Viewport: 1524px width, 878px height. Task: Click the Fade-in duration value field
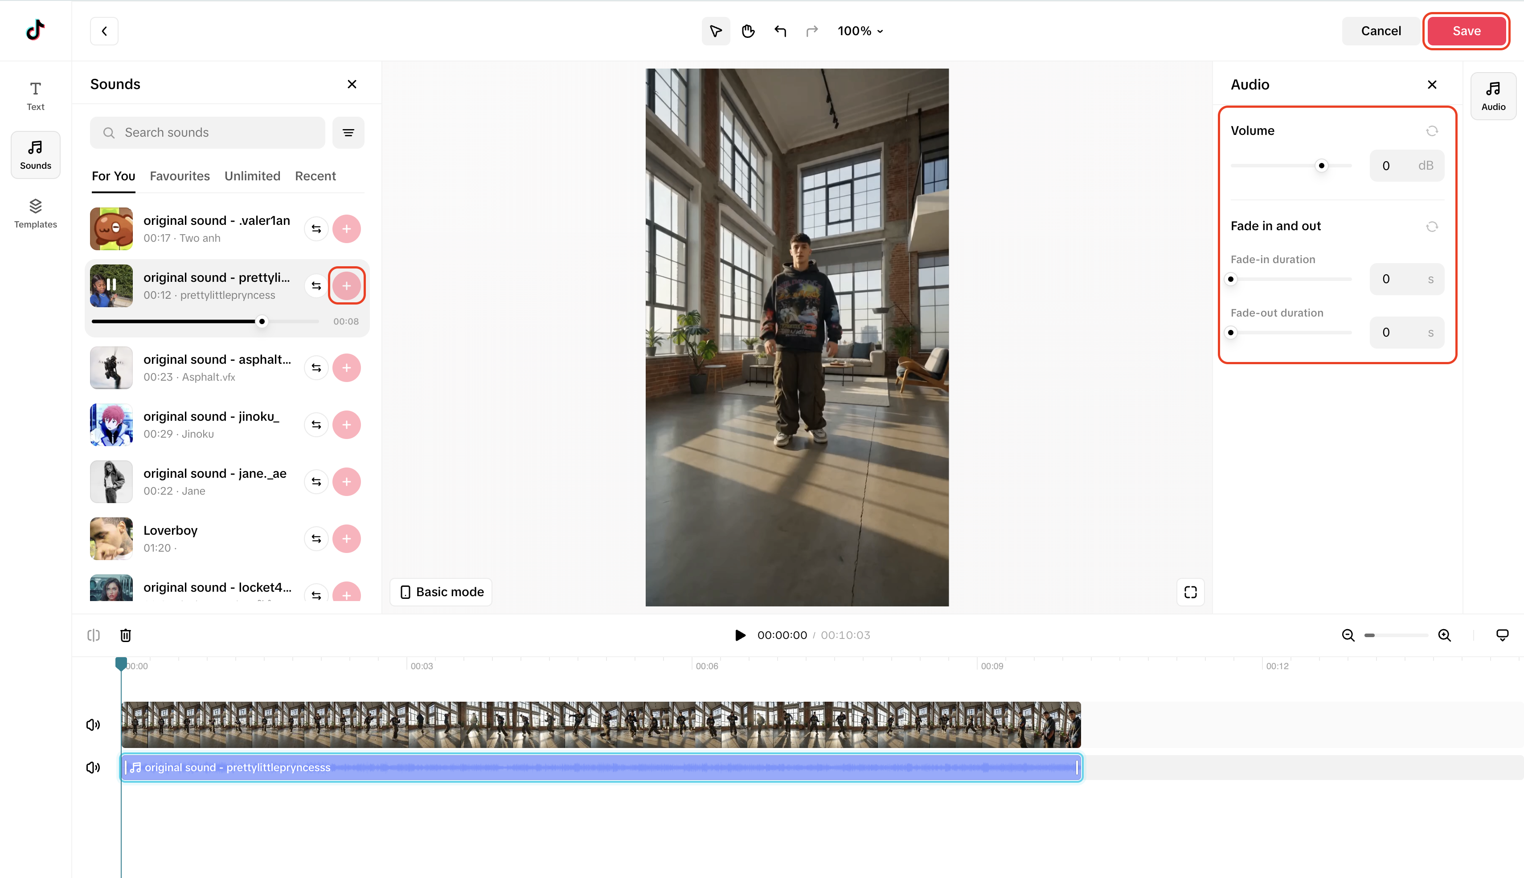(1407, 279)
